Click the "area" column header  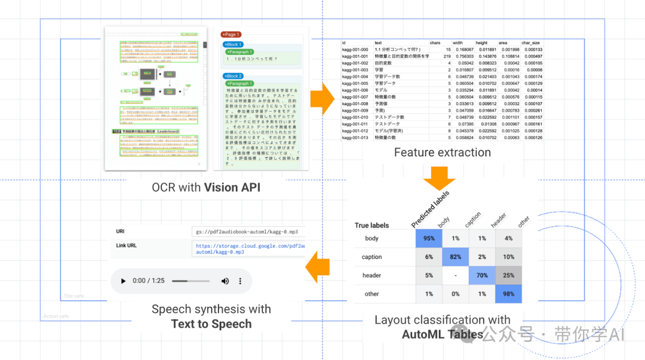503,43
